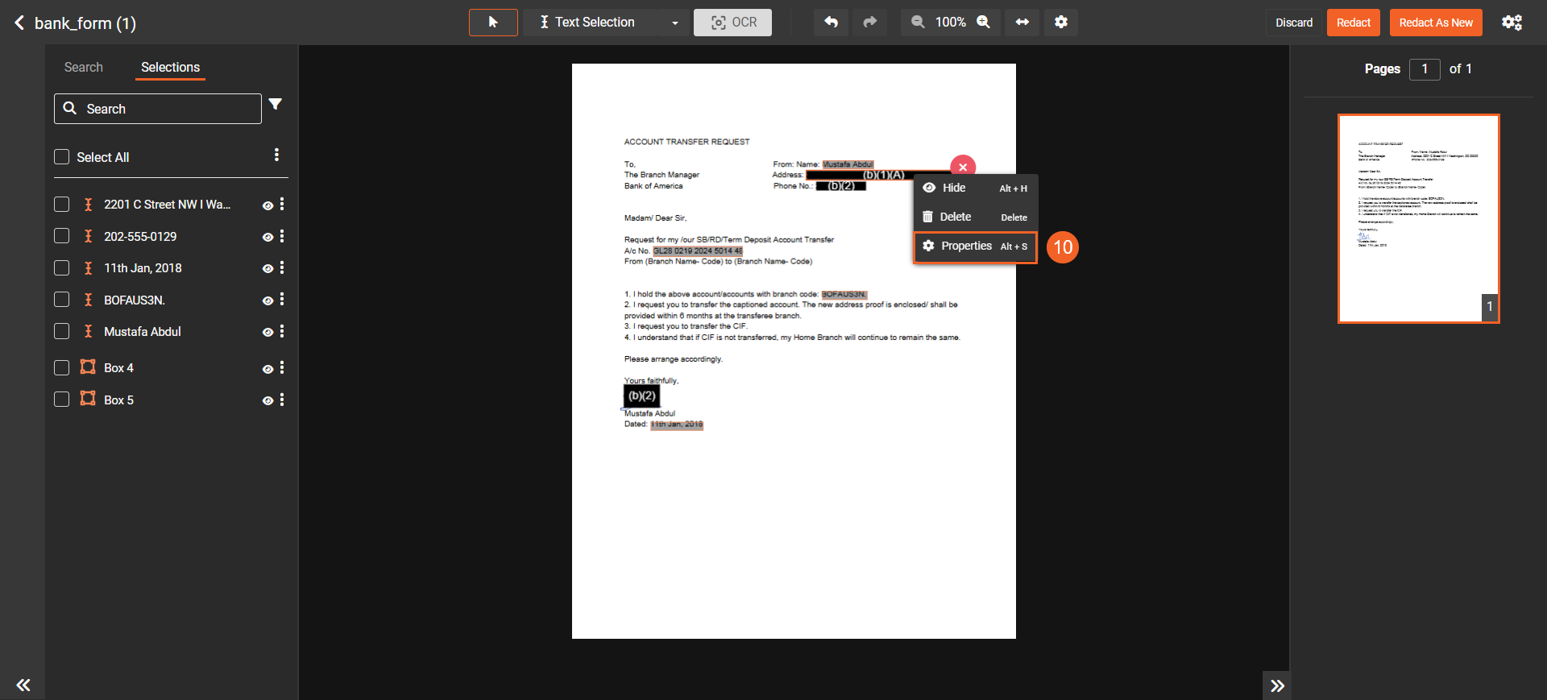The height and width of the screenshot is (700, 1547).
Task: Open advanced settings gears at top right
Action: [1512, 23]
